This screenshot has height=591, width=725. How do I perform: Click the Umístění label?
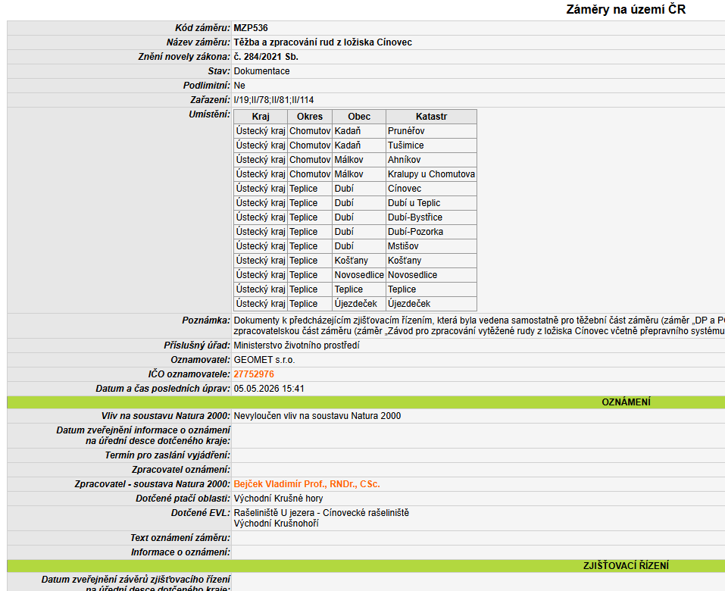[209, 114]
